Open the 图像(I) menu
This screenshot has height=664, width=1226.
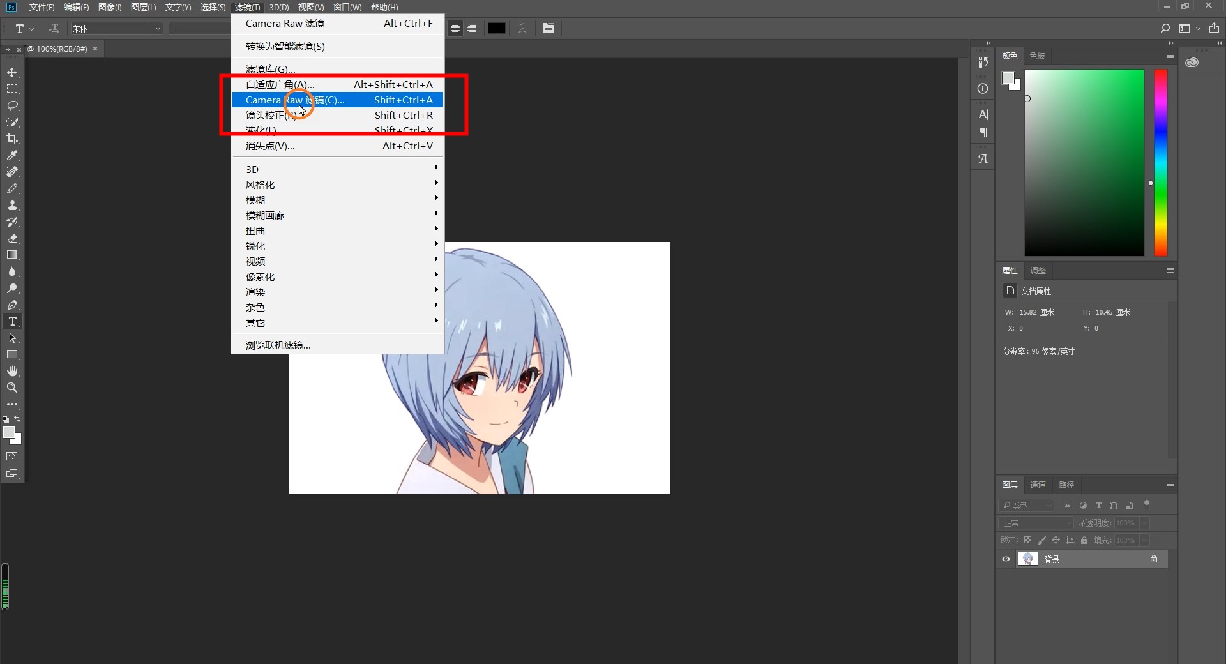pyautogui.click(x=110, y=7)
